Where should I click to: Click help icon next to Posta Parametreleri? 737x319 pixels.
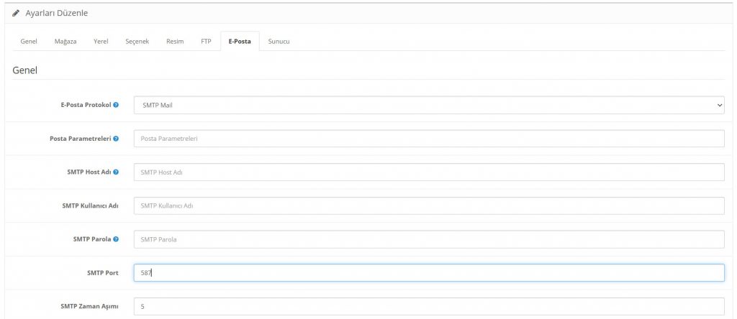tap(116, 139)
